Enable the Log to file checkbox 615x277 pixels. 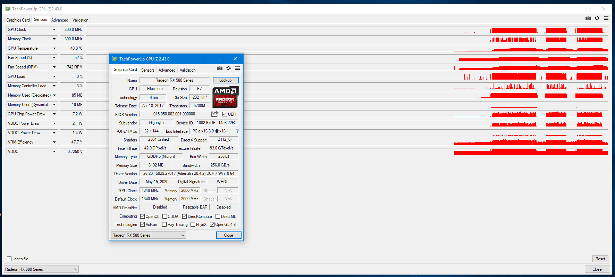coord(9,259)
